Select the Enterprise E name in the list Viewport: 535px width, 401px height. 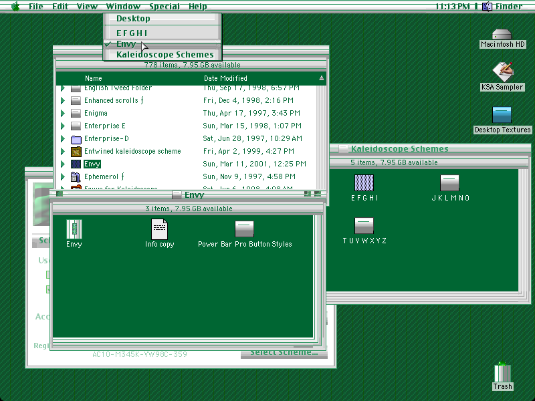pos(105,126)
